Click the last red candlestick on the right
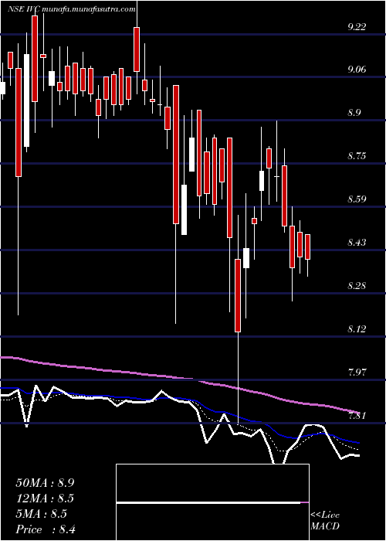 307,247
